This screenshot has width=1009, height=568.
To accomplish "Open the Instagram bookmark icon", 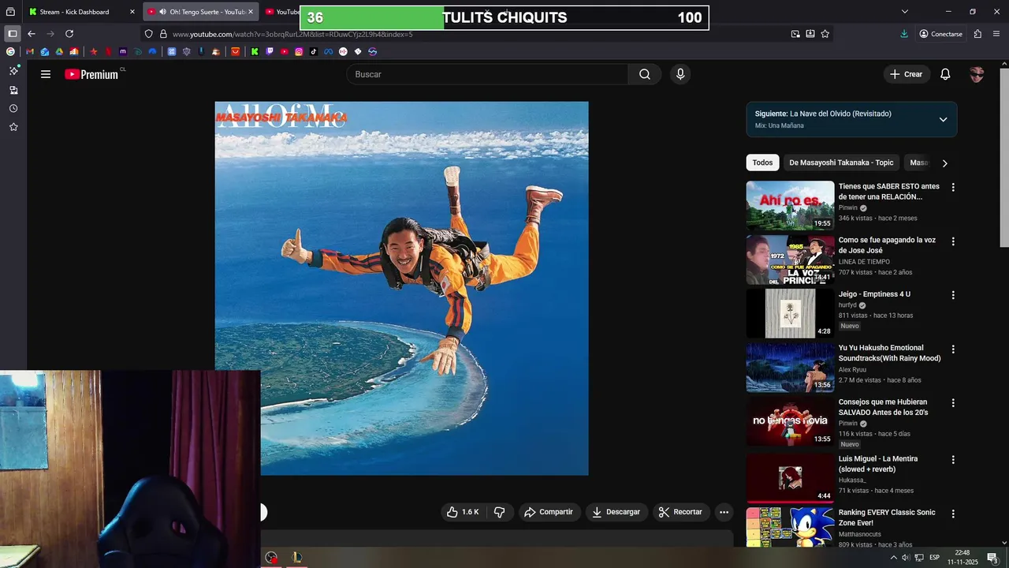I will [x=299, y=51].
